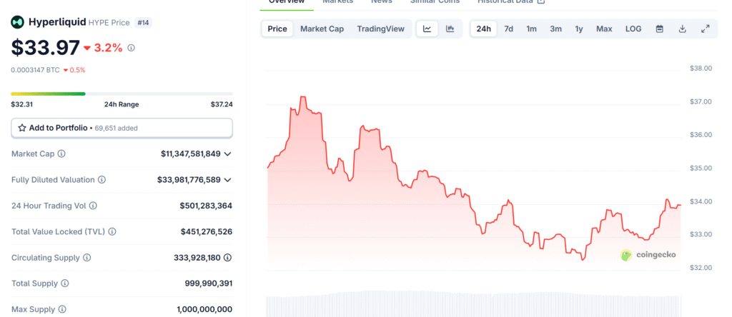Click the 0.0003147 BTC value
Screen dimensions: 732x317
point(36,70)
